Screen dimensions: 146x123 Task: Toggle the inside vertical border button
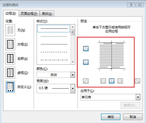112,81
